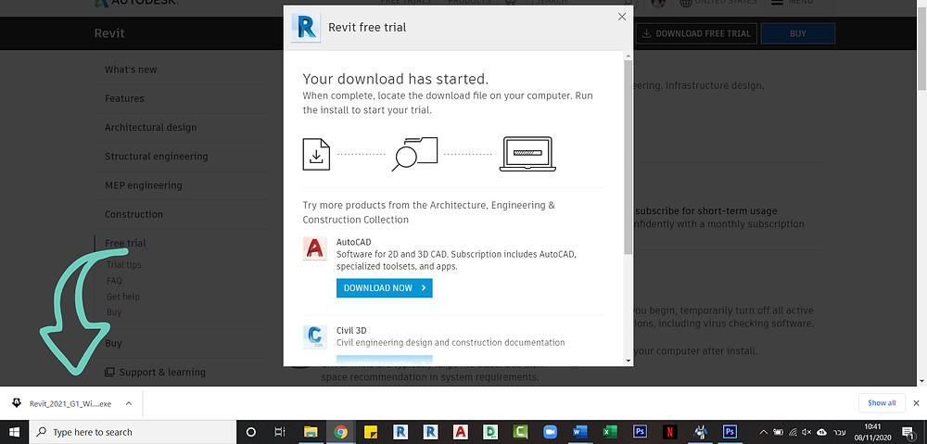
Task: Open the FAQ sub-link
Action: (x=114, y=281)
